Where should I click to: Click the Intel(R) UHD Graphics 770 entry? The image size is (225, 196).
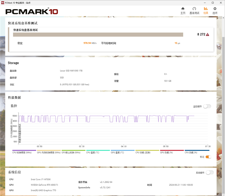pos(43,190)
